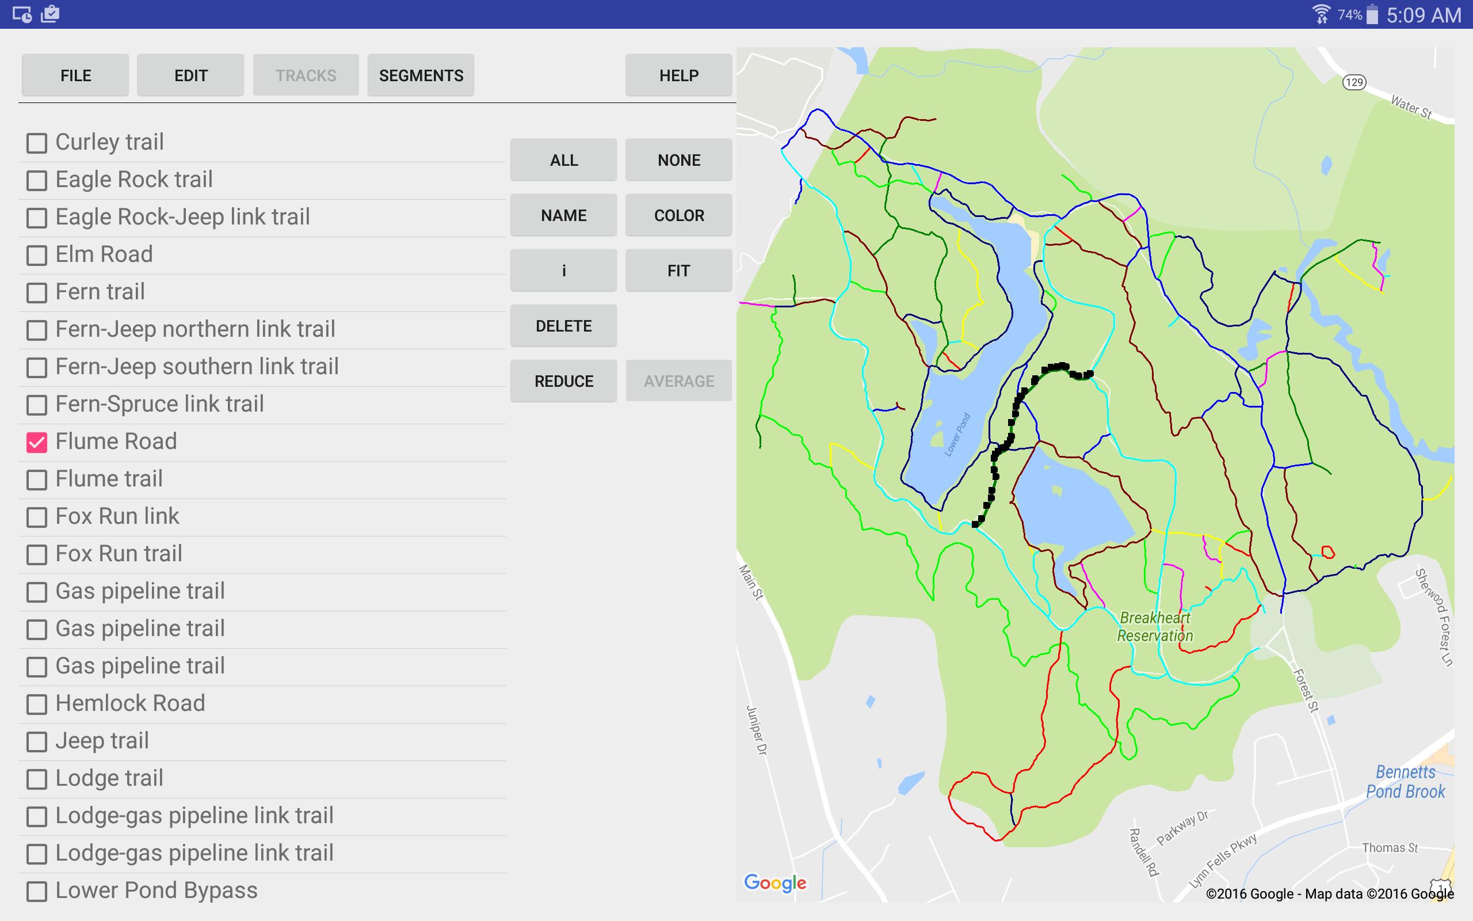Select the Hemlock Road list label
The width and height of the screenshot is (1473, 921).
[130, 703]
